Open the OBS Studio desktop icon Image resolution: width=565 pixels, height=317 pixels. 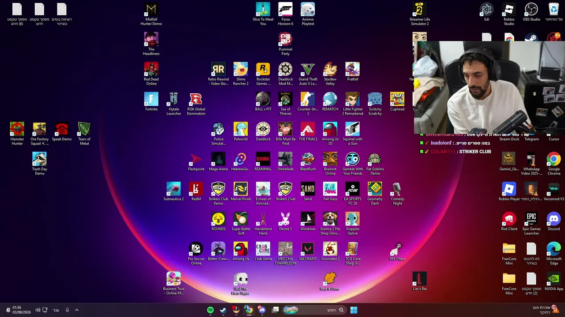click(531, 12)
